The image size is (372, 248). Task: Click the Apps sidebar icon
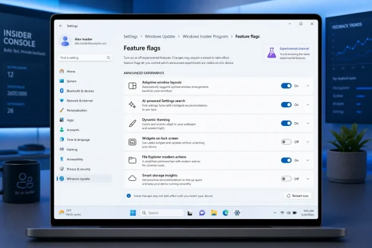[62, 120]
